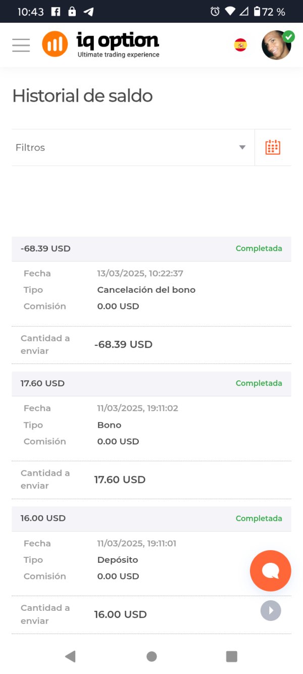Tap the orange IQ Option logo
This screenshot has height=674, width=303.
click(x=55, y=44)
